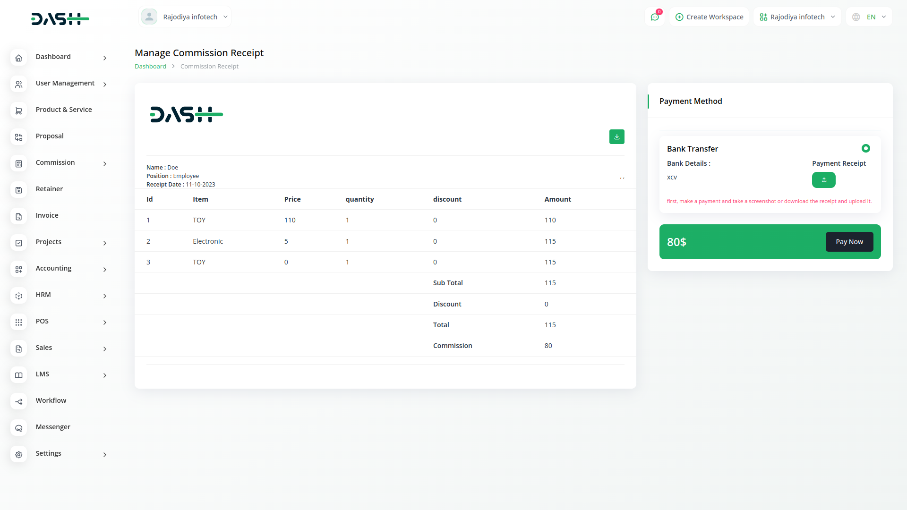Click the messages notification bubble icon
907x510 pixels.
(655, 17)
